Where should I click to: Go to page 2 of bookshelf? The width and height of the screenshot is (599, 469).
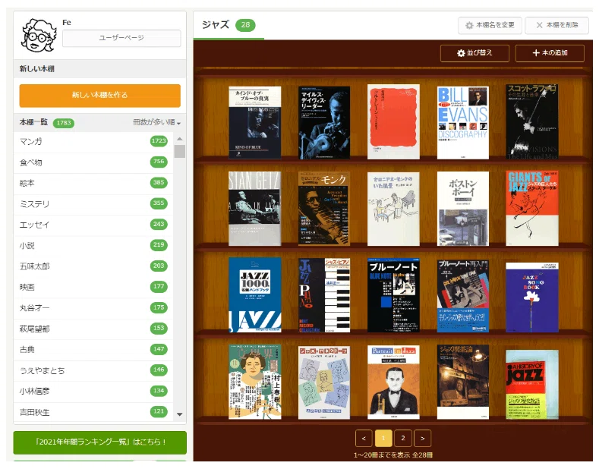(x=403, y=439)
